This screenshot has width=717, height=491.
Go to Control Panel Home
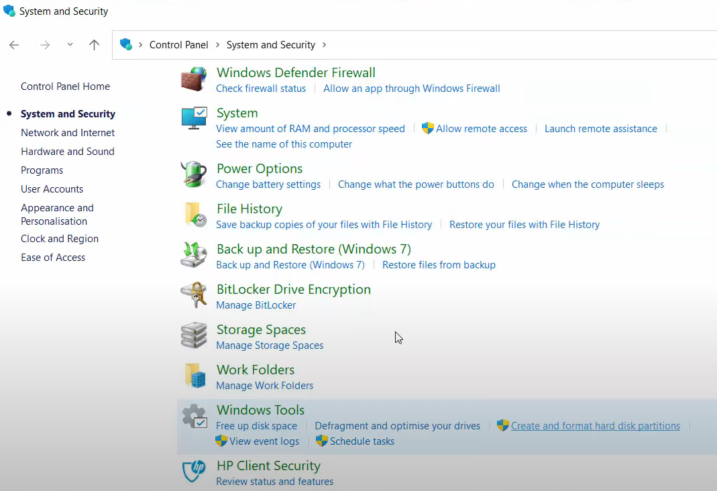point(65,87)
